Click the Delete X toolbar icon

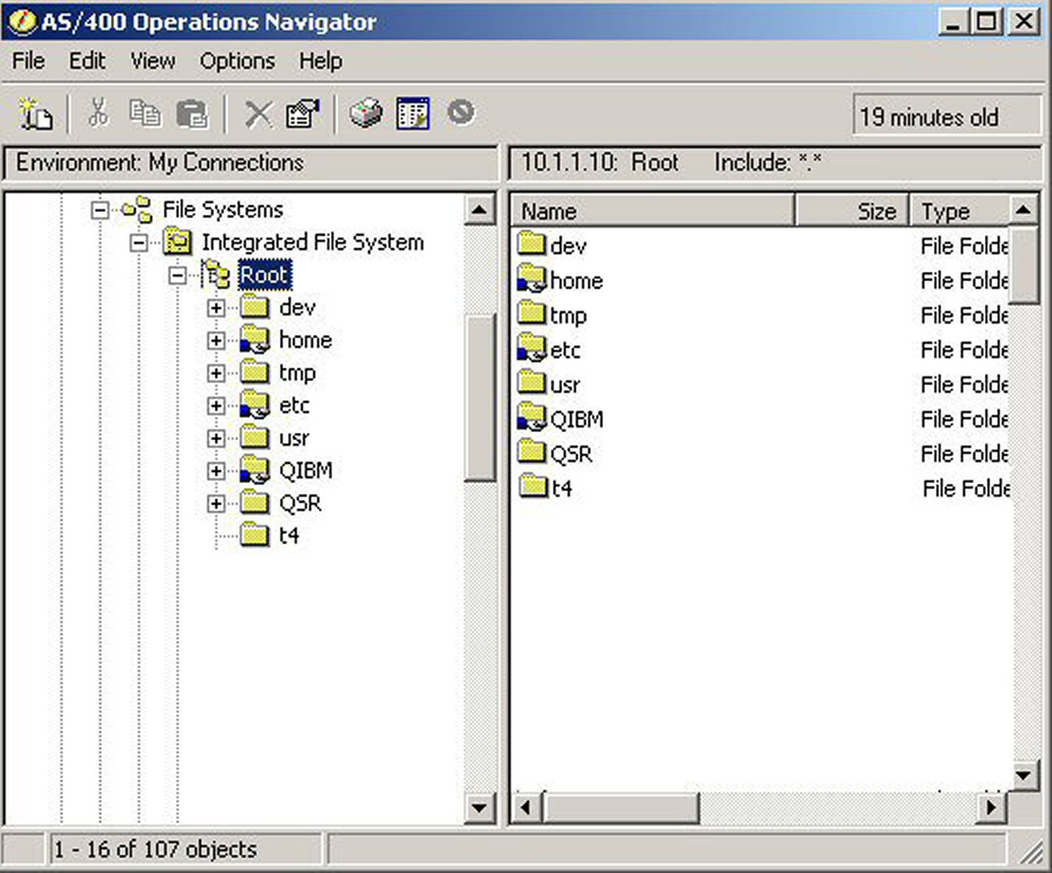coord(258,114)
